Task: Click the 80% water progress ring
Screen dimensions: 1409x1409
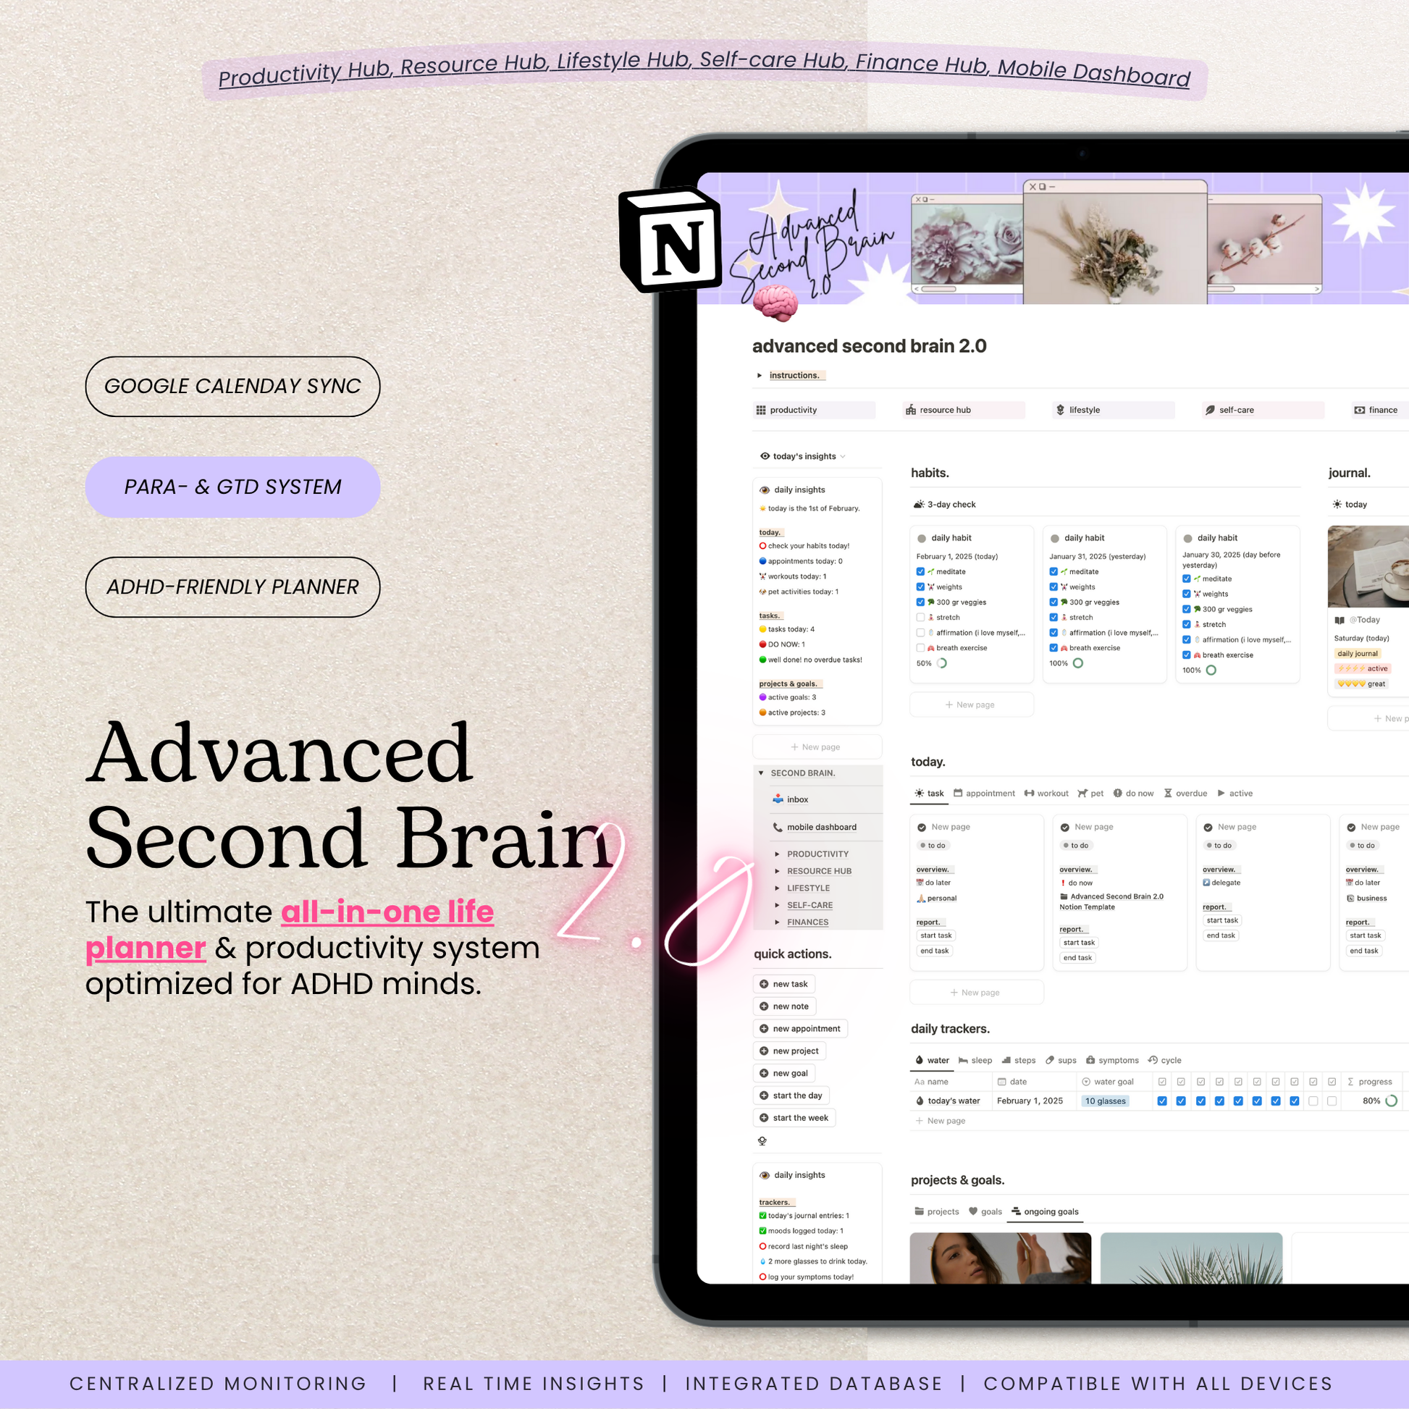Action: [1391, 1101]
